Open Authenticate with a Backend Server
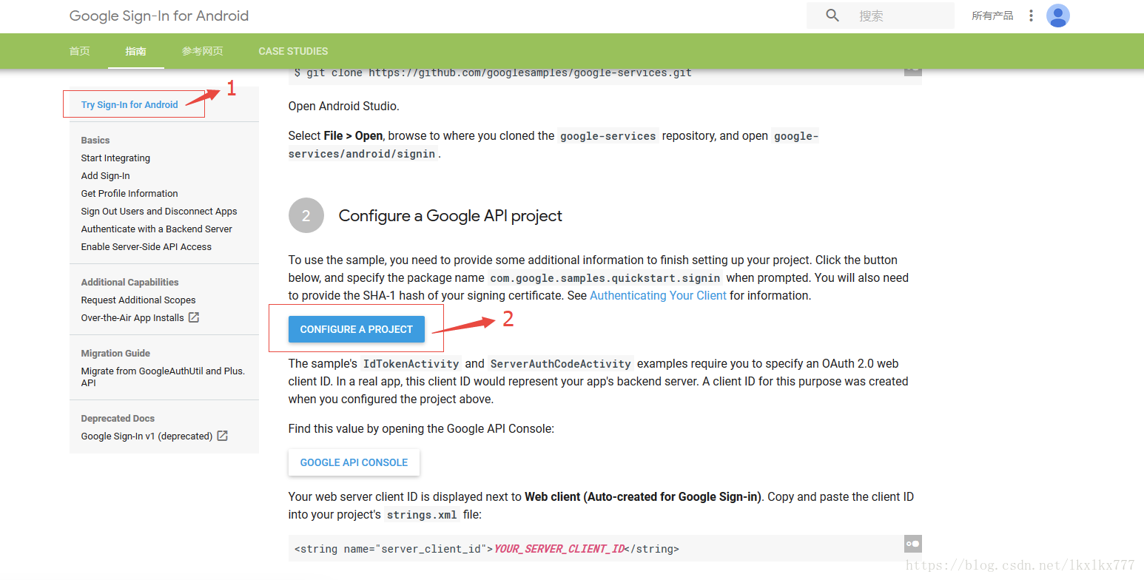The height and width of the screenshot is (580, 1144). [157, 229]
